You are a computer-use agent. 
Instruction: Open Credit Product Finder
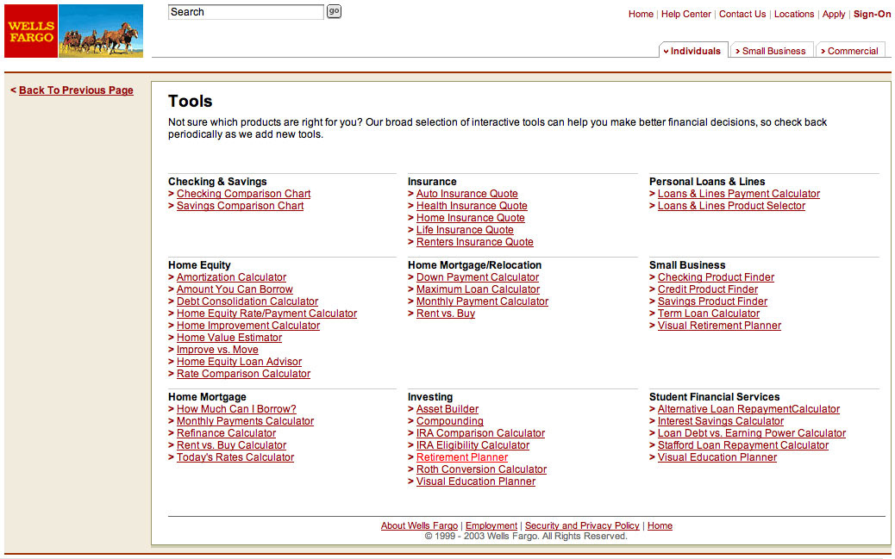[x=708, y=289]
